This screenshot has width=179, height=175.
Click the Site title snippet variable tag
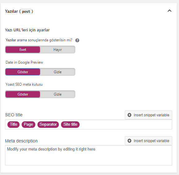pos(70,124)
